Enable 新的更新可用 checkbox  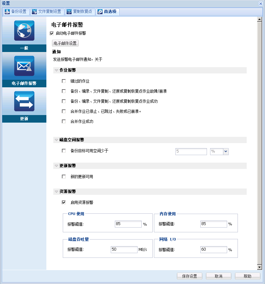point(64,177)
